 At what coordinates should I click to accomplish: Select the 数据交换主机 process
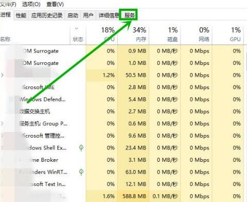click(x=34, y=111)
